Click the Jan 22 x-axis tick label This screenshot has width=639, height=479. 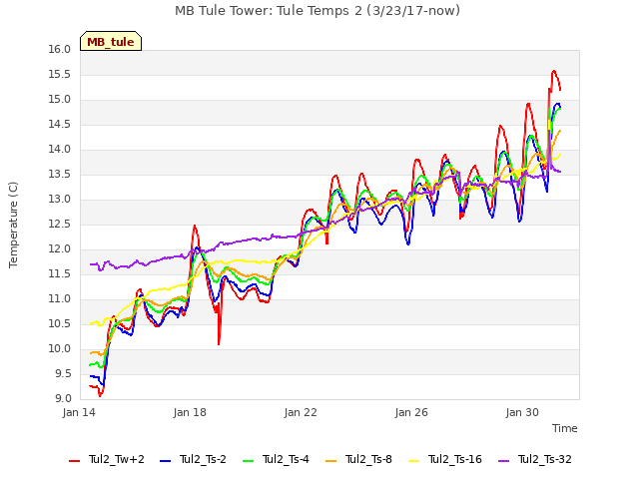point(301,412)
